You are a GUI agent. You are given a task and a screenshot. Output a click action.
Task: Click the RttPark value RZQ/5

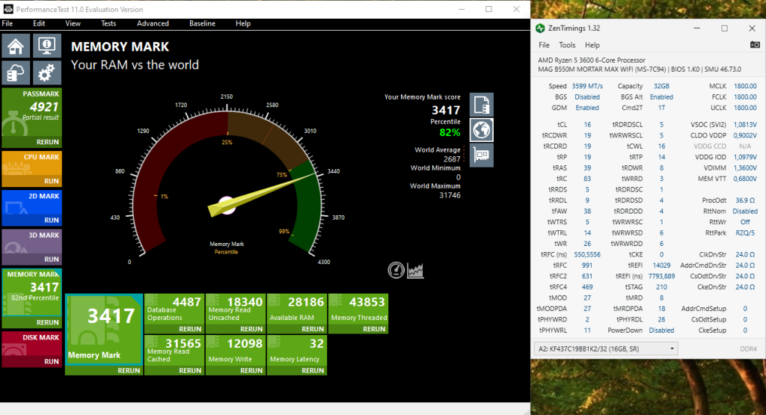[x=745, y=233]
